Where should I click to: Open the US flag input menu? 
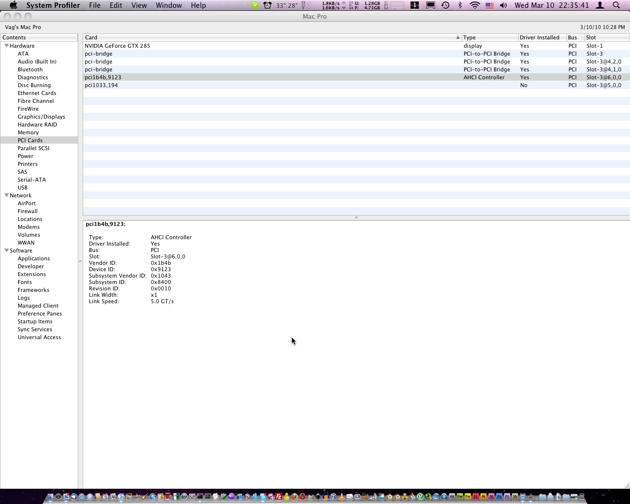[490, 5]
